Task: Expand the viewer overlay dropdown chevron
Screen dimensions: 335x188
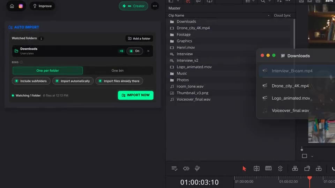Action: click(x=312, y=156)
